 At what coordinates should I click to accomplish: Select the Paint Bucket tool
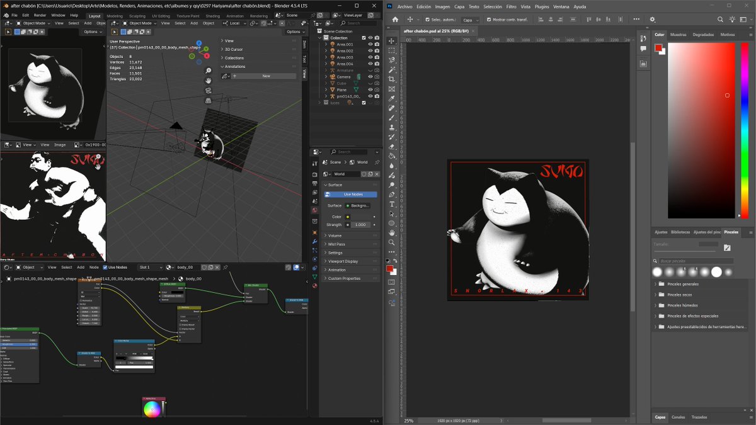coord(392,156)
